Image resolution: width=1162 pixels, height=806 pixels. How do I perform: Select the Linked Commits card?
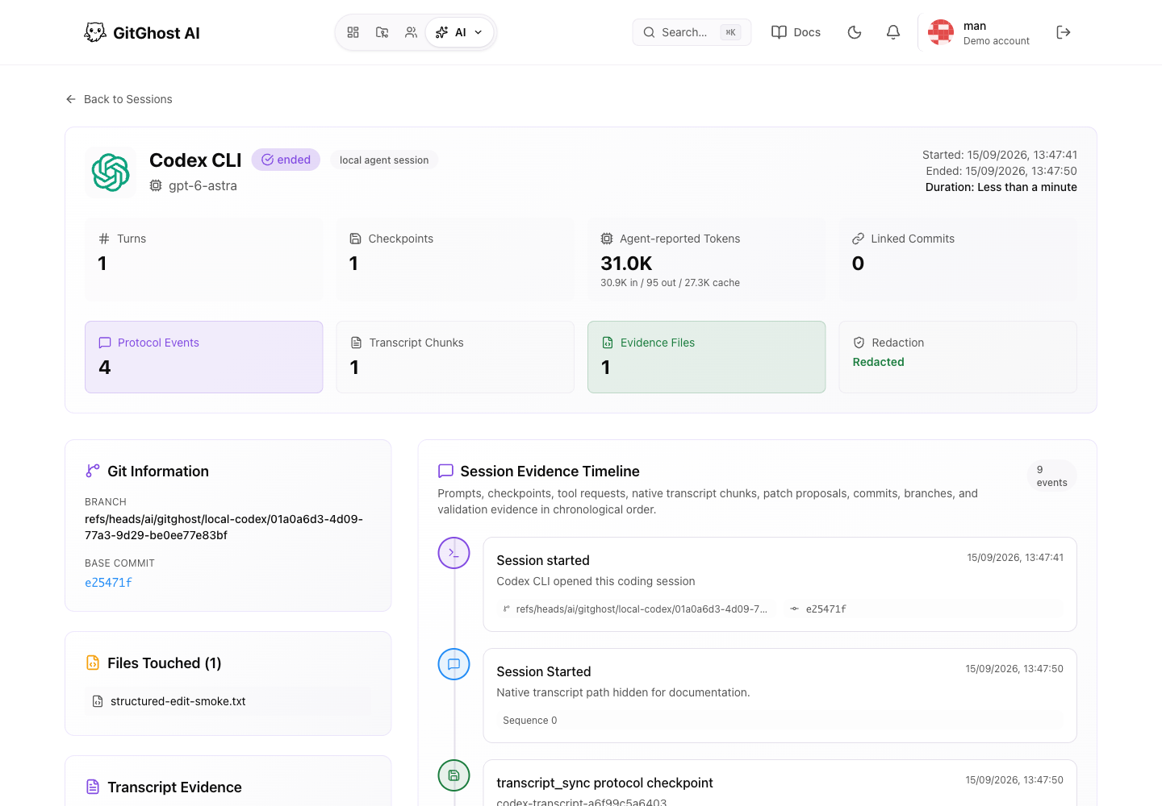point(958,260)
